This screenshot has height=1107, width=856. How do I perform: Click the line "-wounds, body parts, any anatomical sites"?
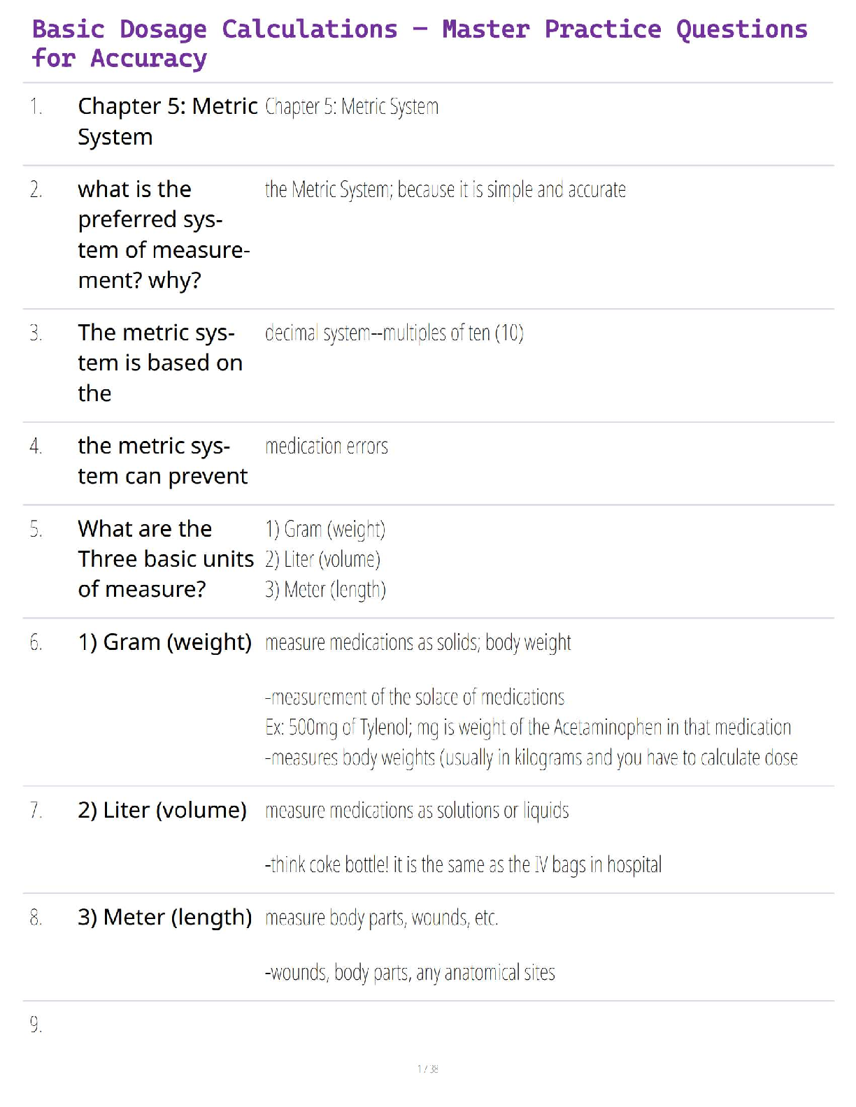[410, 973]
